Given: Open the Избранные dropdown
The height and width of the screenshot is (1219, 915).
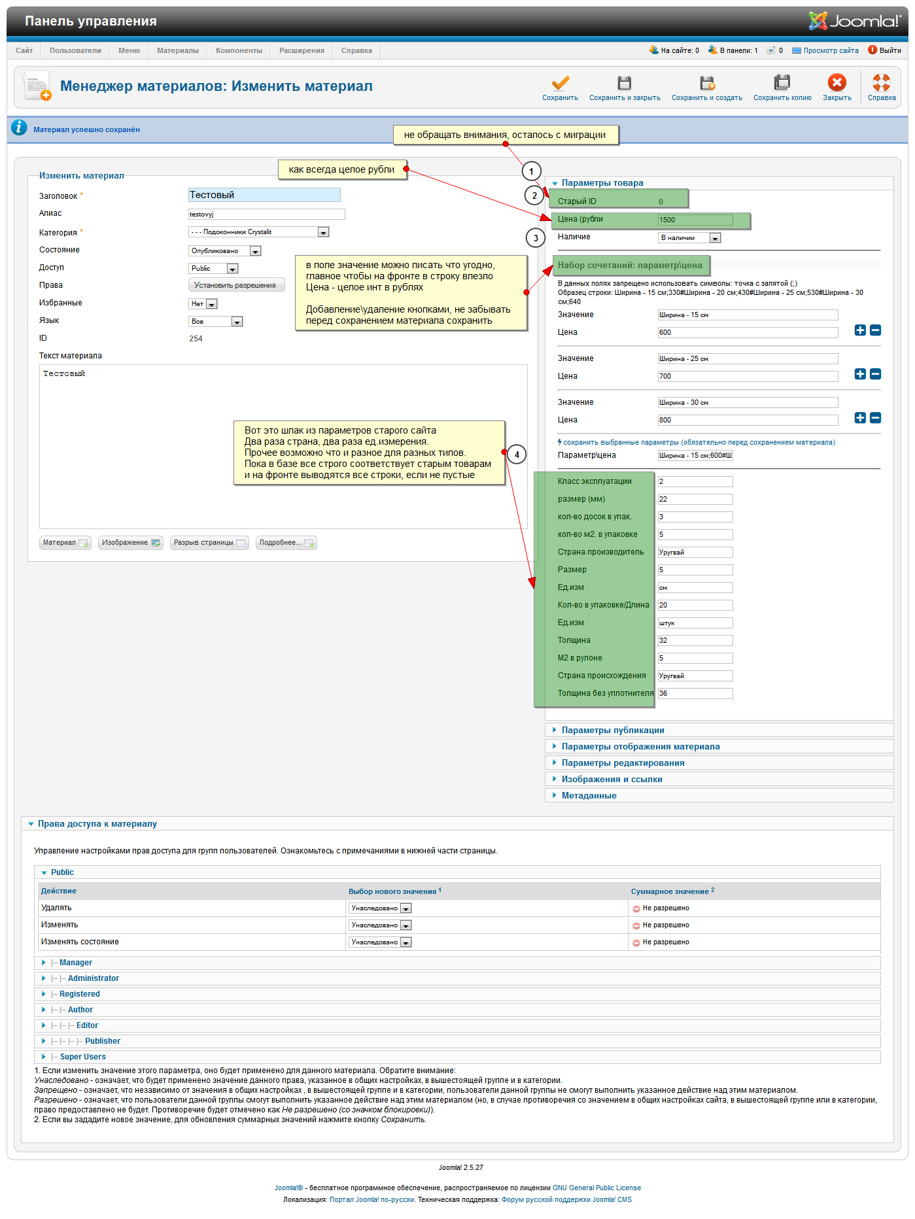Looking at the screenshot, I should (x=203, y=304).
